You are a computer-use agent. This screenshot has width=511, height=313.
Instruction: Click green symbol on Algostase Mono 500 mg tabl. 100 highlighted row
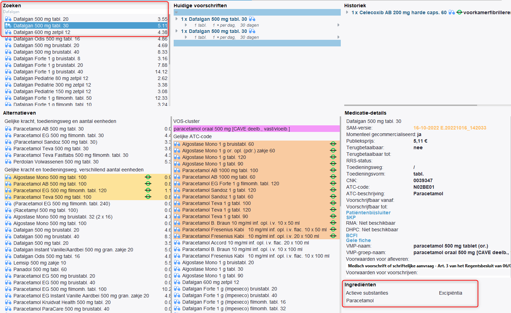148,177
